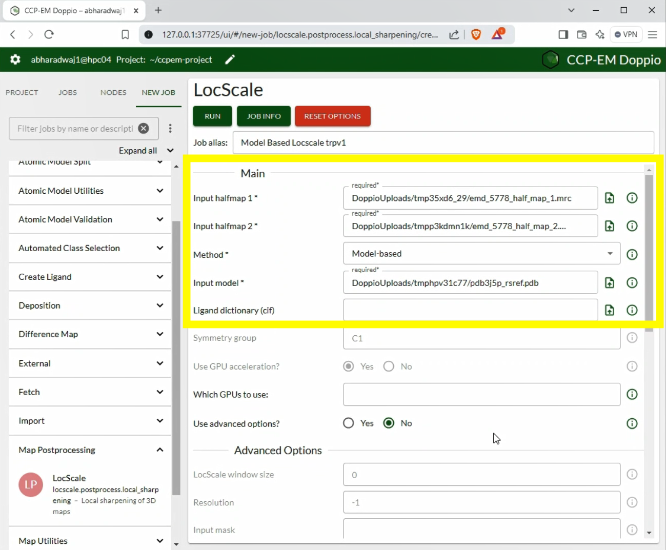
Task: Expand Map Utilities category
Action: (x=90, y=541)
